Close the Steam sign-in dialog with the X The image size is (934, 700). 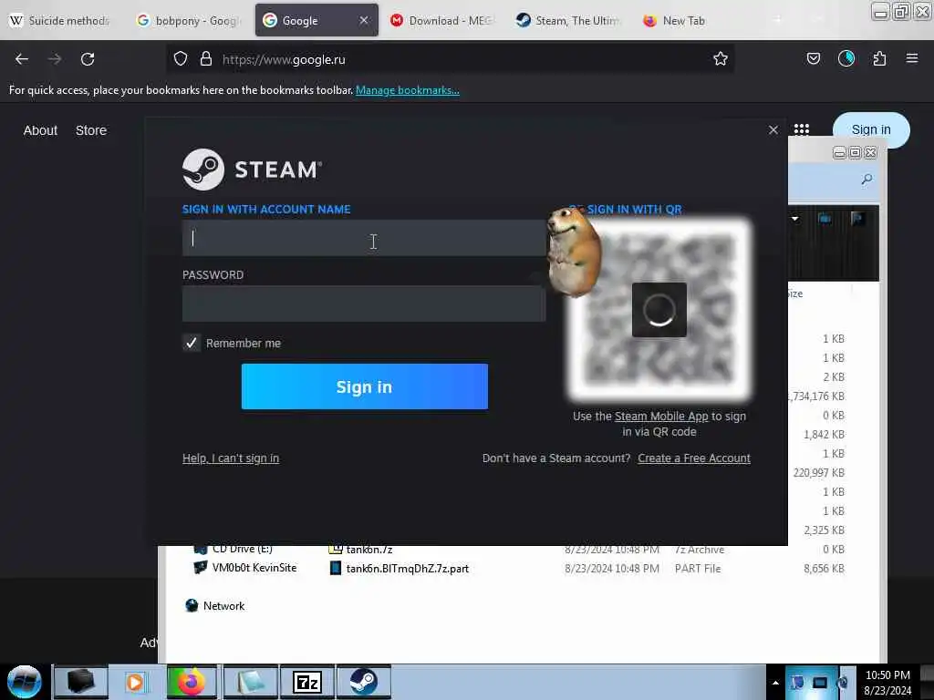[x=773, y=129]
